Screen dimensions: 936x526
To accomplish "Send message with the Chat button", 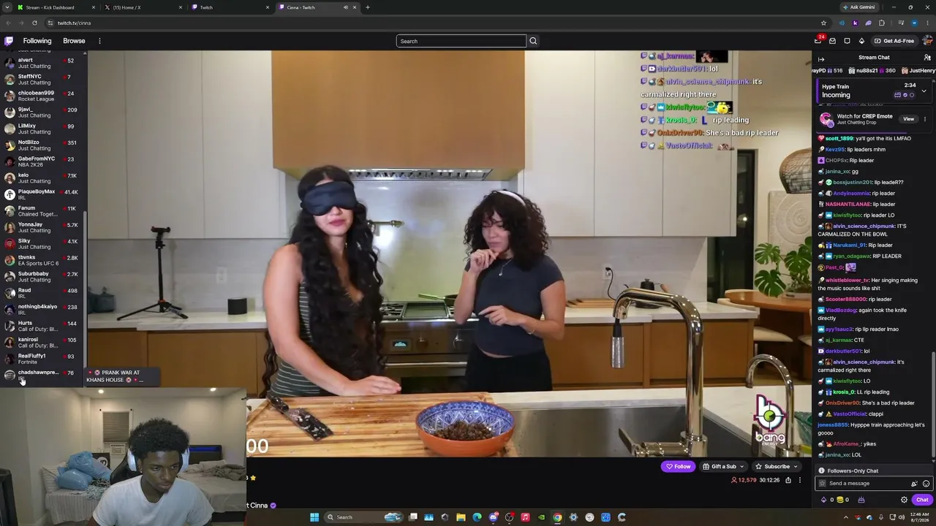I will pyautogui.click(x=922, y=500).
